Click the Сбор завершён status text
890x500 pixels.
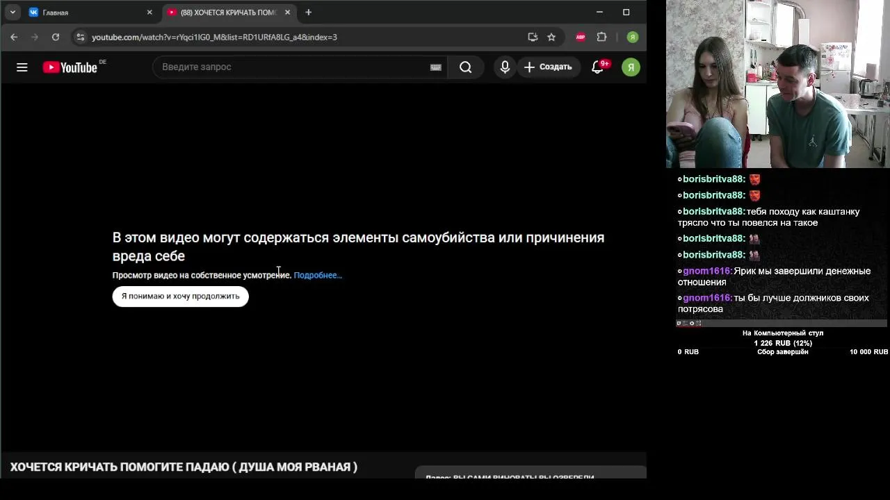click(x=782, y=352)
